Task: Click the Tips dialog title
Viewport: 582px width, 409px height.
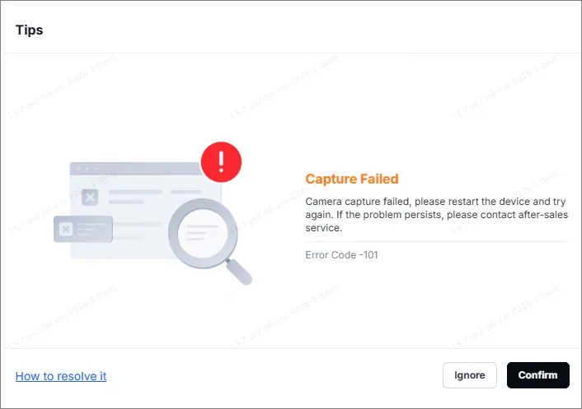Action: [x=30, y=30]
